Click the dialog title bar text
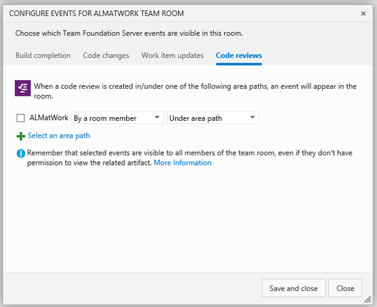Screen dimensions: 377x307 (96, 13)
